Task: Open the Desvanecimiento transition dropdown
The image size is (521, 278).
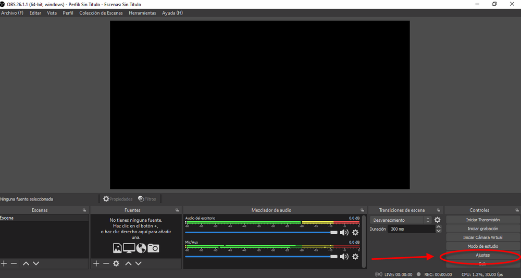Action: [x=401, y=220]
